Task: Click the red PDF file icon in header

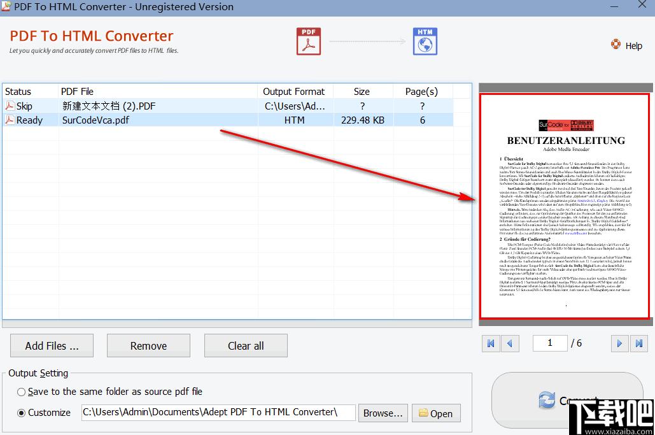Action: tap(309, 41)
